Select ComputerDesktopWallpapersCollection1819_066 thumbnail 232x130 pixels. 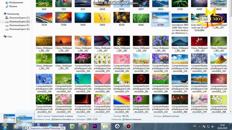[102, 83]
